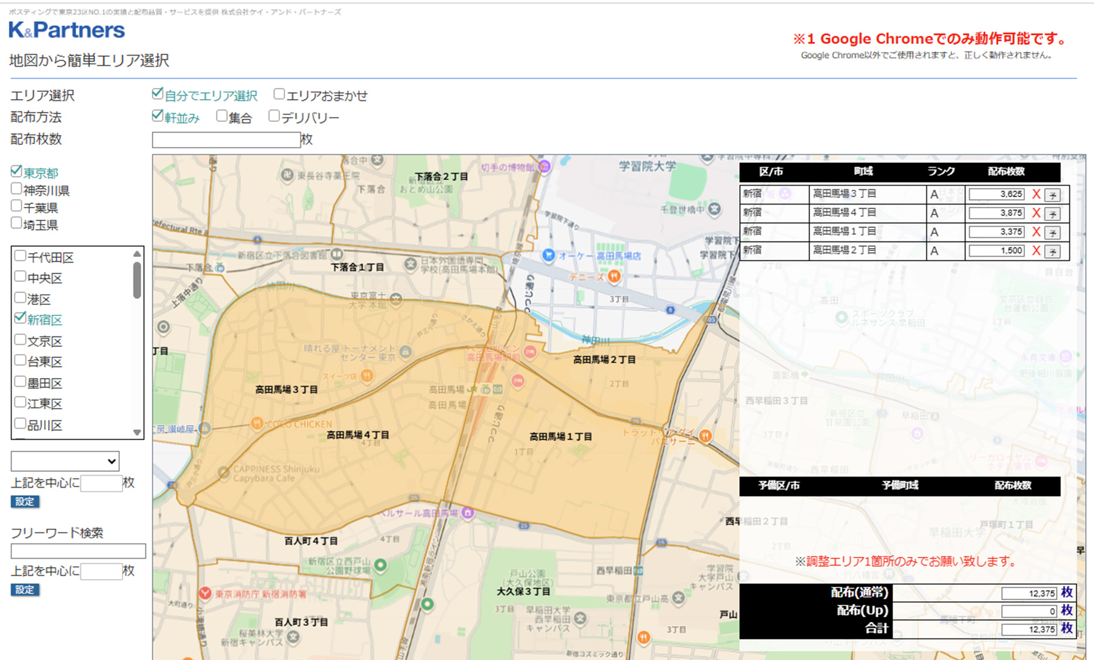Check the 神奈川県 prefecture checkbox
The height and width of the screenshot is (660, 1094).
tap(16, 189)
